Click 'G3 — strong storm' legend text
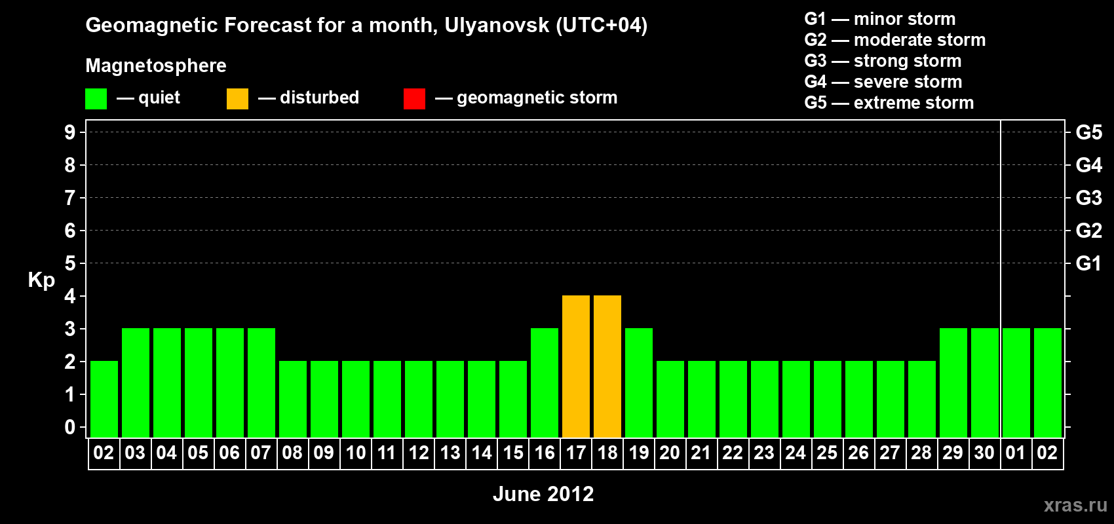This screenshot has height=524, width=1114. pos(883,61)
